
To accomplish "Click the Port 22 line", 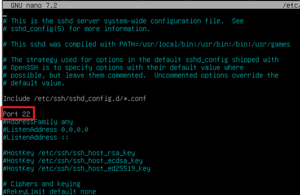I will click(x=16, y=114).
